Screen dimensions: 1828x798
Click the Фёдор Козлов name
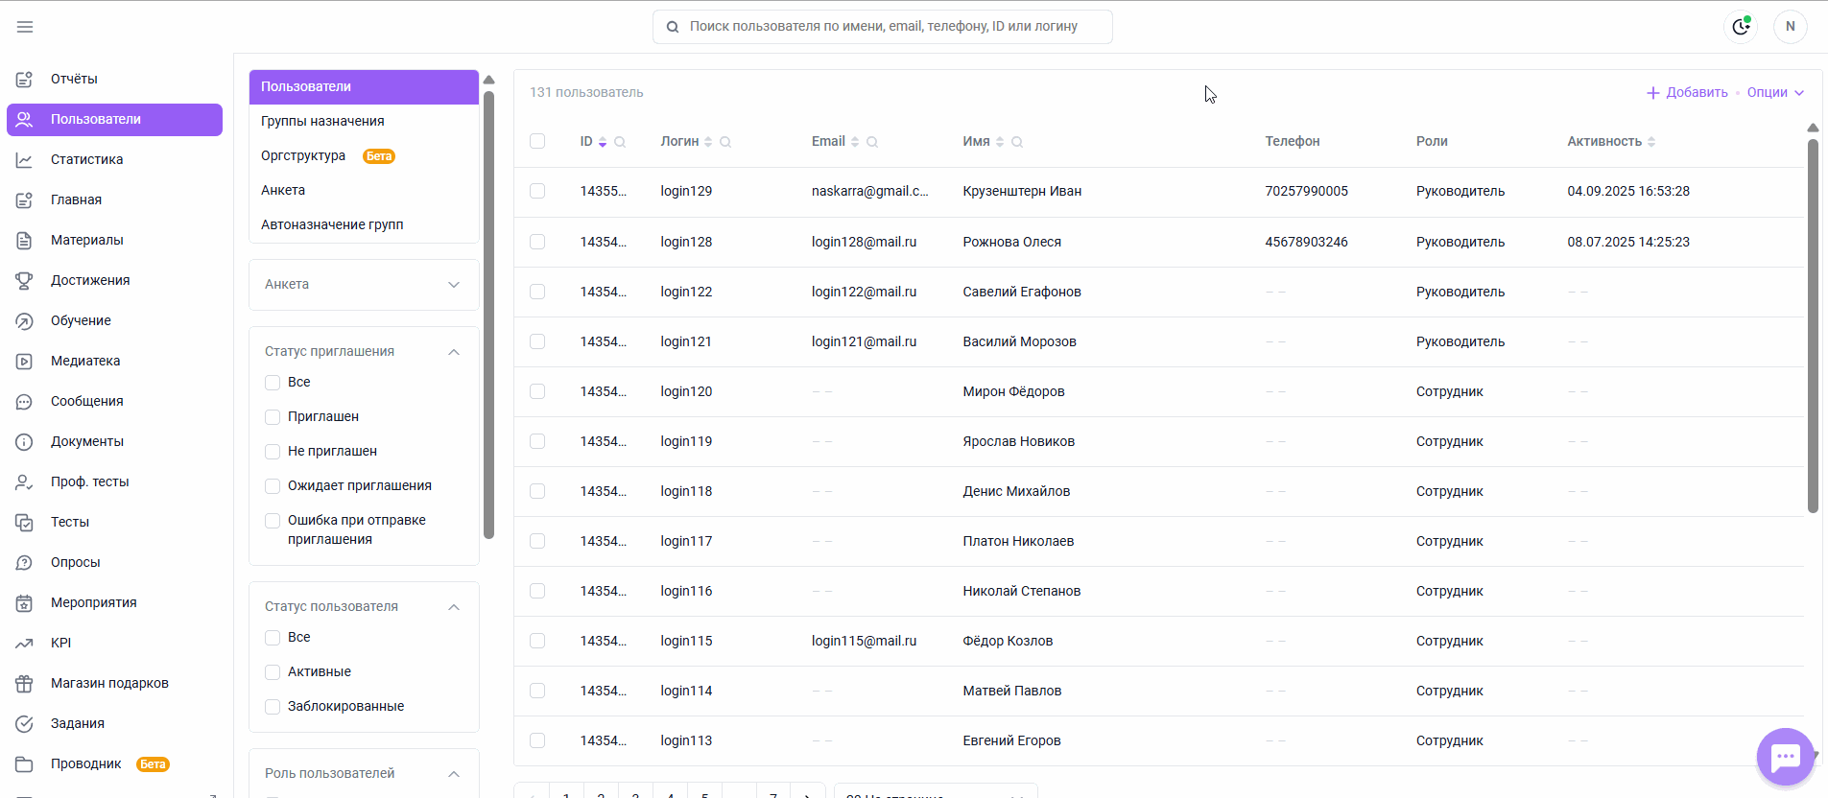click(1008, 641)
